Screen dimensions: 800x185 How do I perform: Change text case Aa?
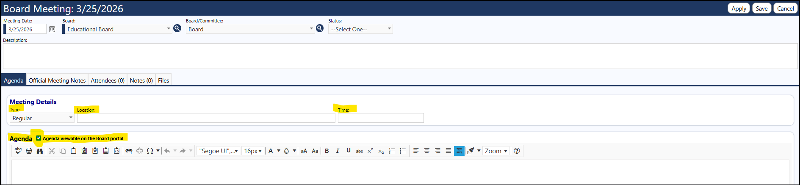(315, 151)
